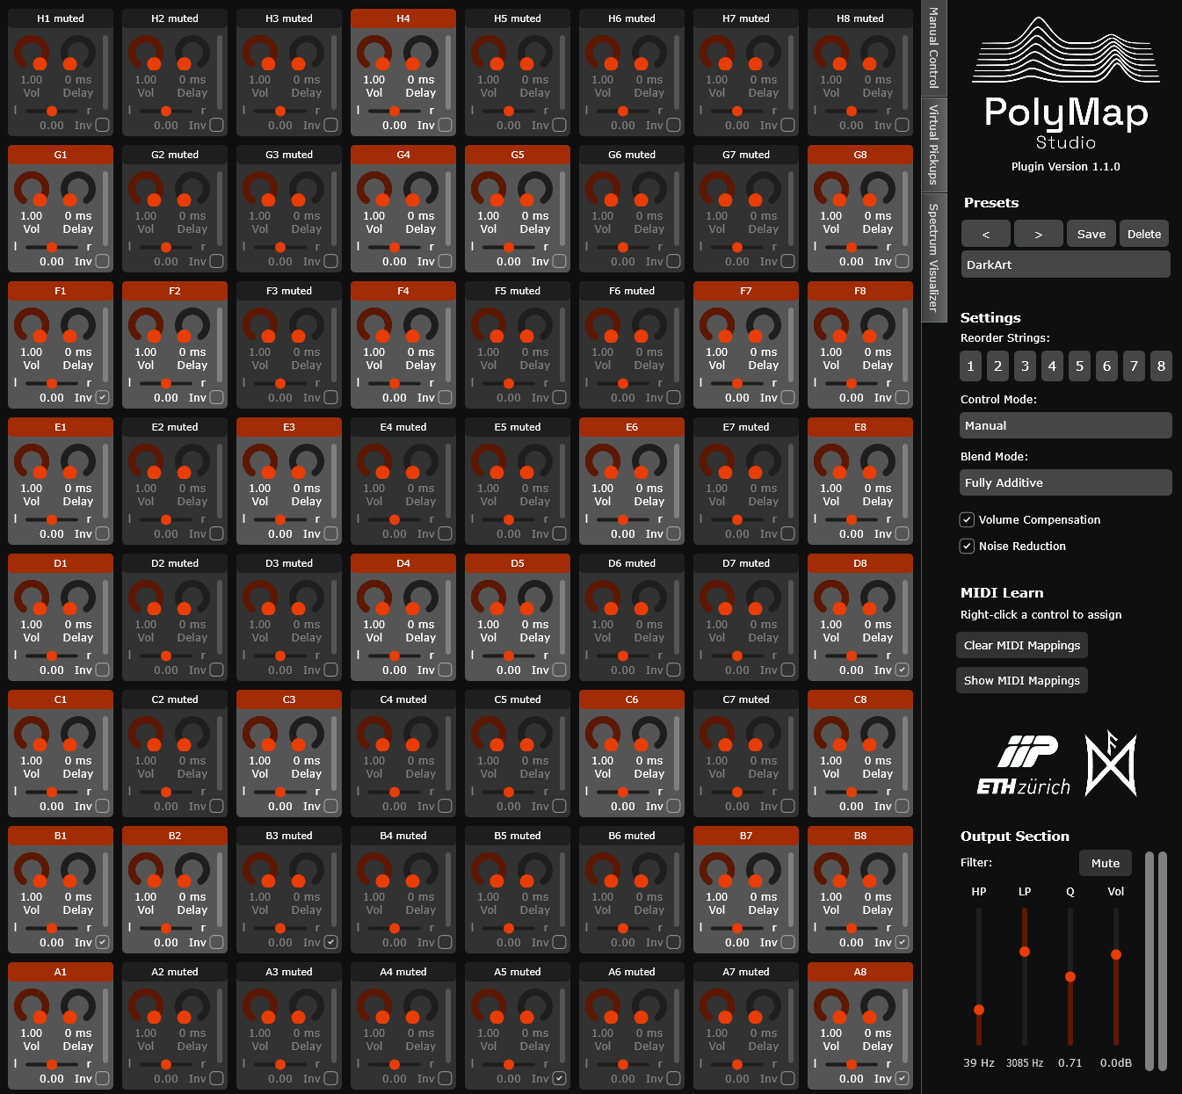Open the Control Mode dropdown showing Manual
Image resolution: width=1182 pixels, height=1094 pixels.
click(x=1065, y=425)
